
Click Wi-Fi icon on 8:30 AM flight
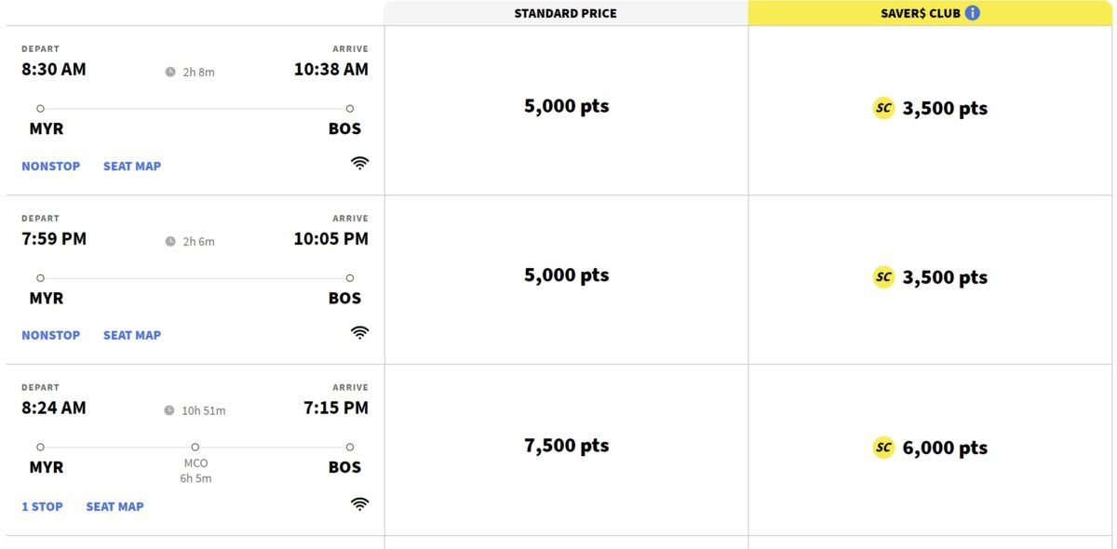coord(359,163)
